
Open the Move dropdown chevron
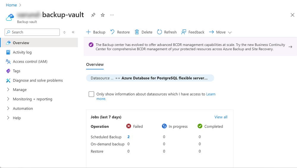pyautogui.click(x=230, y=32)
